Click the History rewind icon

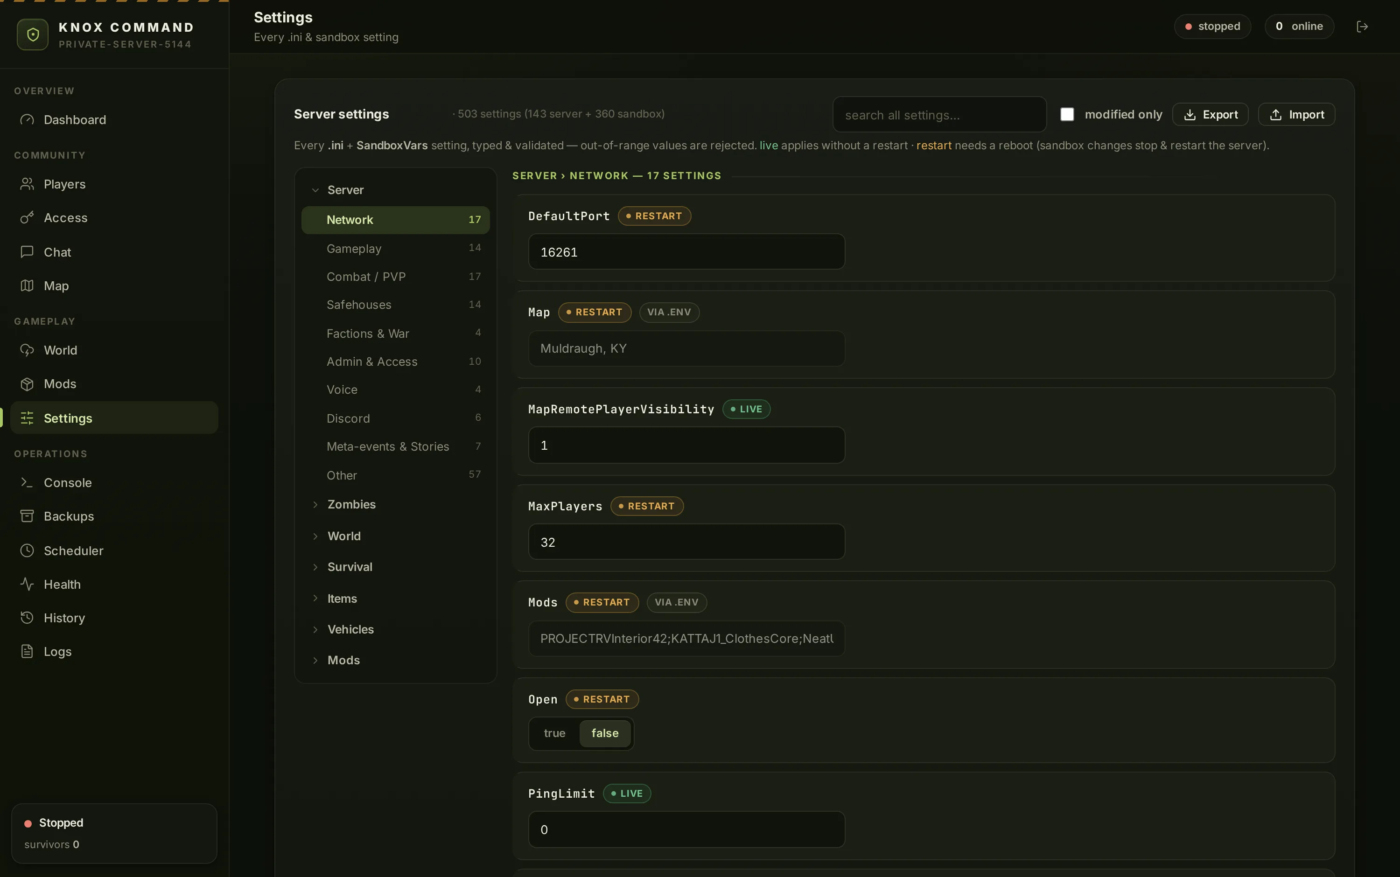tap(27, 617)
